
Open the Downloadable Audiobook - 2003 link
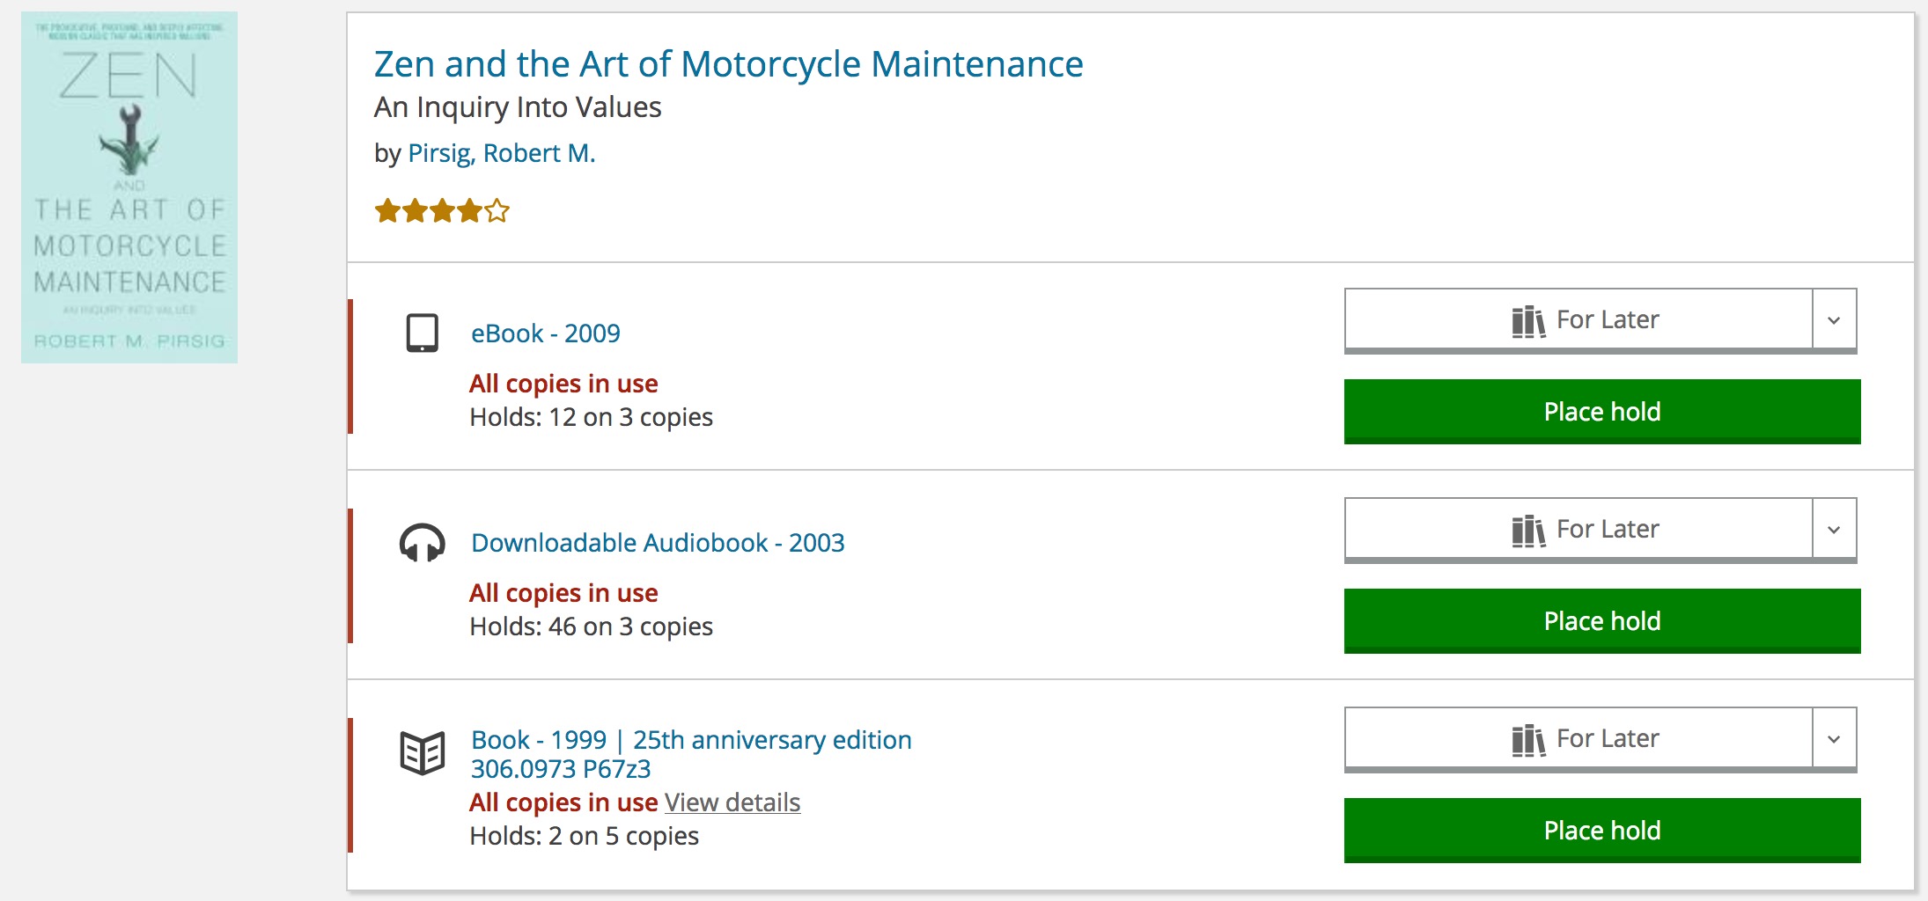tap(658, 543)
